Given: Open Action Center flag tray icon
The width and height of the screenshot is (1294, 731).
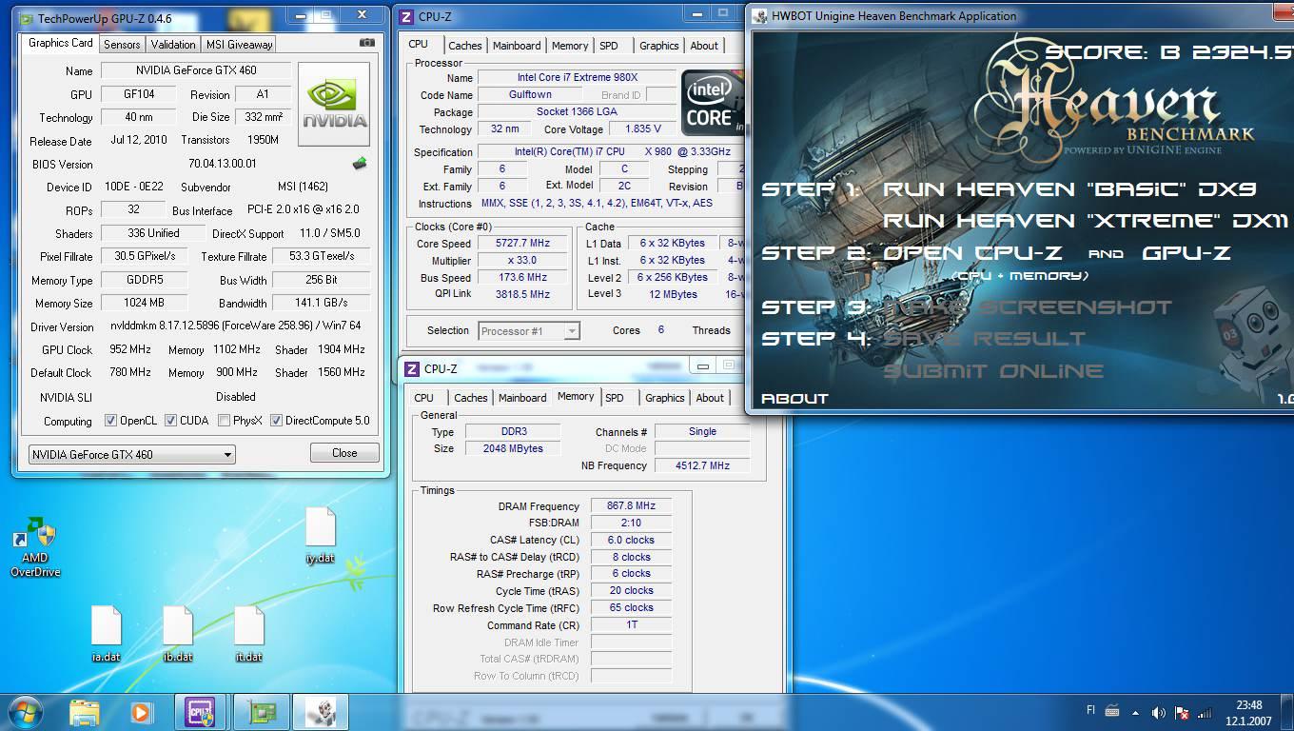Looking at the screenshot, I should click(x=1182, y=713).
